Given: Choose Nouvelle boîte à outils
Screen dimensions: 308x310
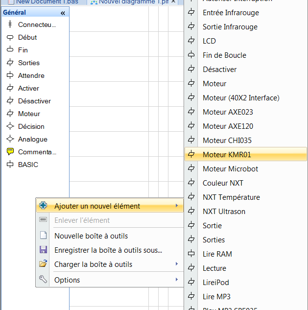Looking at the screenshot, I should tap(91, 236).
